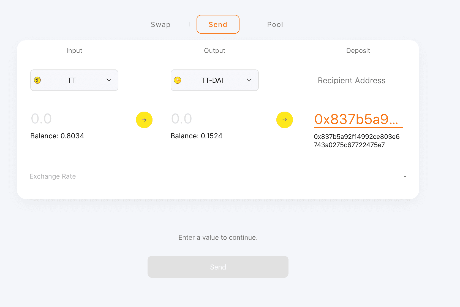Image resolution: width=460 pixels, height=307 pixels.
Task: Select the coin icon inside the Input selector
Action: [x=38, y=80]
